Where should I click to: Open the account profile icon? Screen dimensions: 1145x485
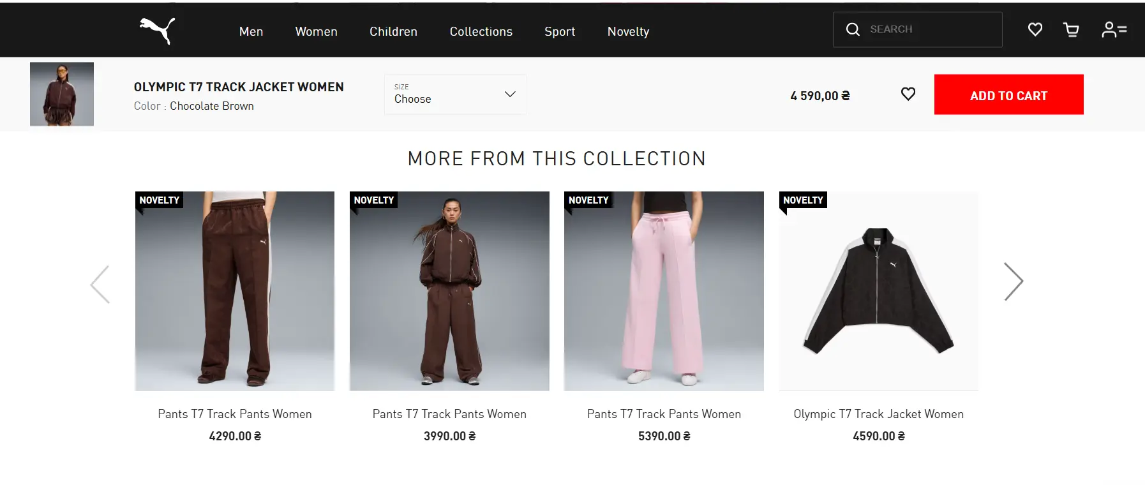pos(1115,29)
